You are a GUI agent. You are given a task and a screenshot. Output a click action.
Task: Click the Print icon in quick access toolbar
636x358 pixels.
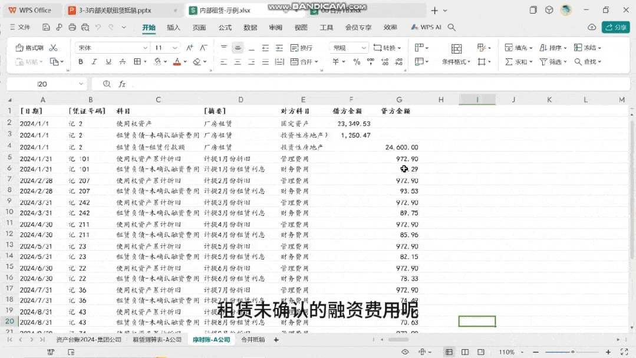[72, 27]
